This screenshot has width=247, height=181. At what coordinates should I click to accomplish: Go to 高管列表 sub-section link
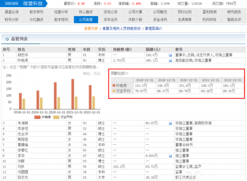pyautogui.click(x=91, y=28)
